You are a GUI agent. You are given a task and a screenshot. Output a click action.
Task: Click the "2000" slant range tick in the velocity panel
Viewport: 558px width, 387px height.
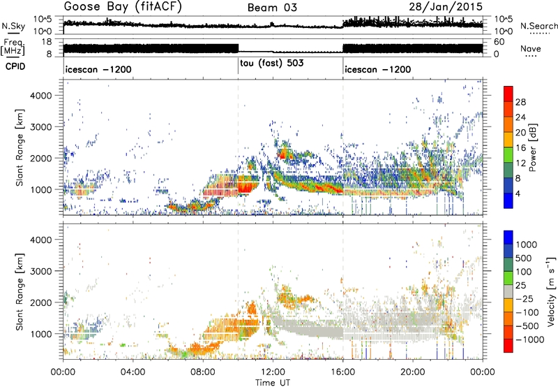41,302
